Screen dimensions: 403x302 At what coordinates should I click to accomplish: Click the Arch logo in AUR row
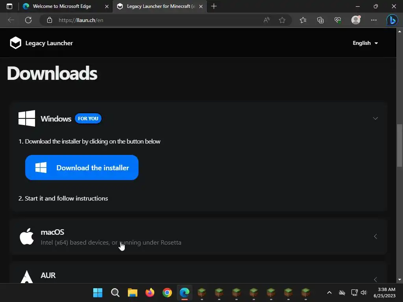(27, 276)
